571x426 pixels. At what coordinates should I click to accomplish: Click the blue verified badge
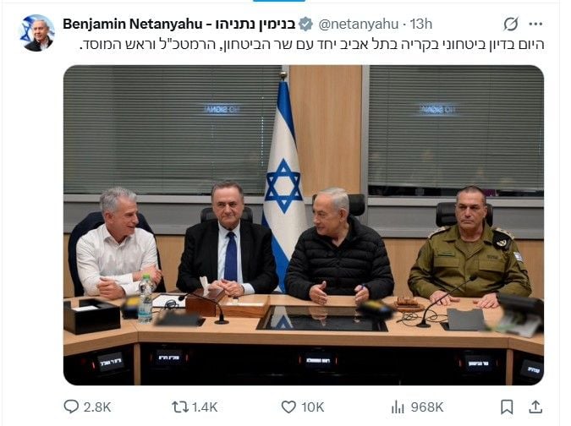click(x=305, y=24)
